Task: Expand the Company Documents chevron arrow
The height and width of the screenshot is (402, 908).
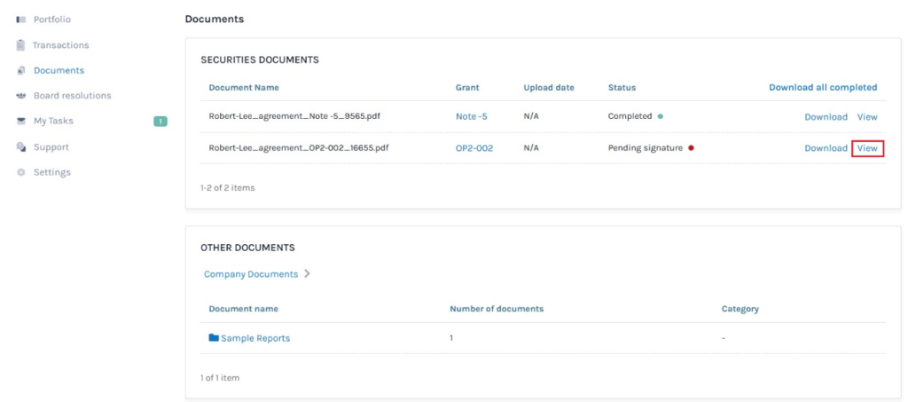Action: (307, 274)
